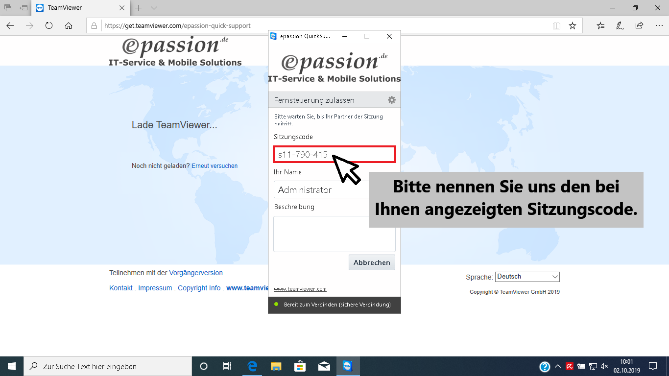Open the favorites hub
The width and height of the screenshot is (669, 376).
click(x=600, y=25)
